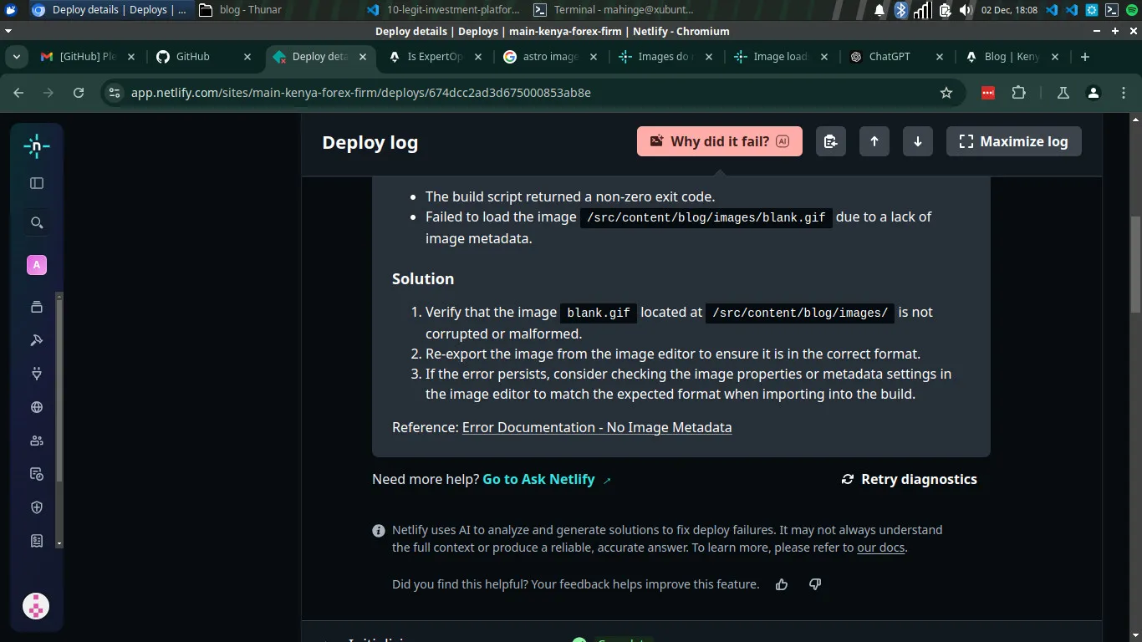Open the system notifications bell
Viewport: 1142px width, 642px height.
point(879,10)
